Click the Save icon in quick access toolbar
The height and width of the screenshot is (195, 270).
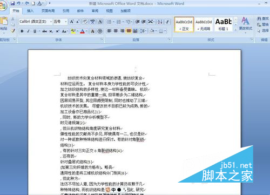[12, 3]
